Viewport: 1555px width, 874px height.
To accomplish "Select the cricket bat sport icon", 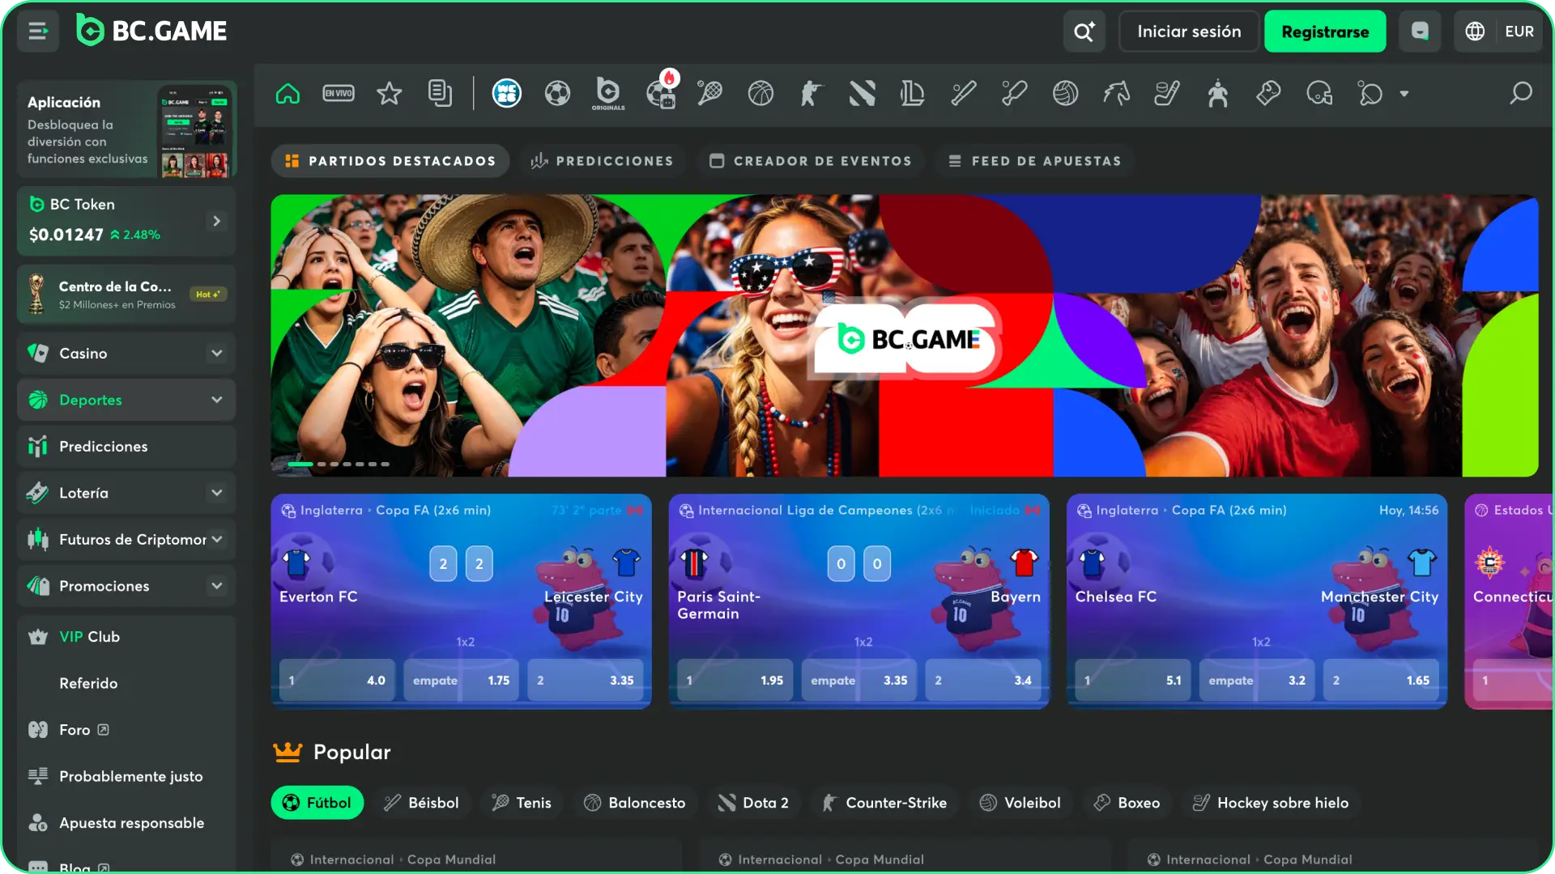I will click(1014, 94).
